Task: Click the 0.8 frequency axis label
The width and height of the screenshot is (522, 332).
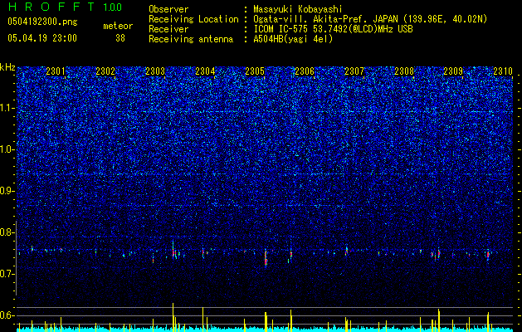Action: point(7,232)
